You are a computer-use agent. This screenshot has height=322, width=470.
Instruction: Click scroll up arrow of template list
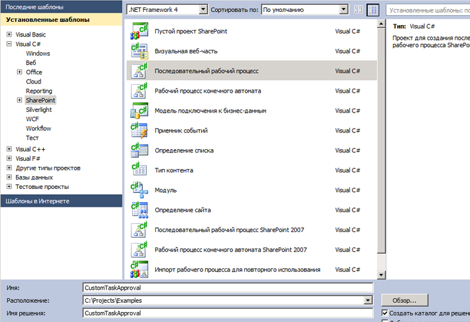click(381, 24)
